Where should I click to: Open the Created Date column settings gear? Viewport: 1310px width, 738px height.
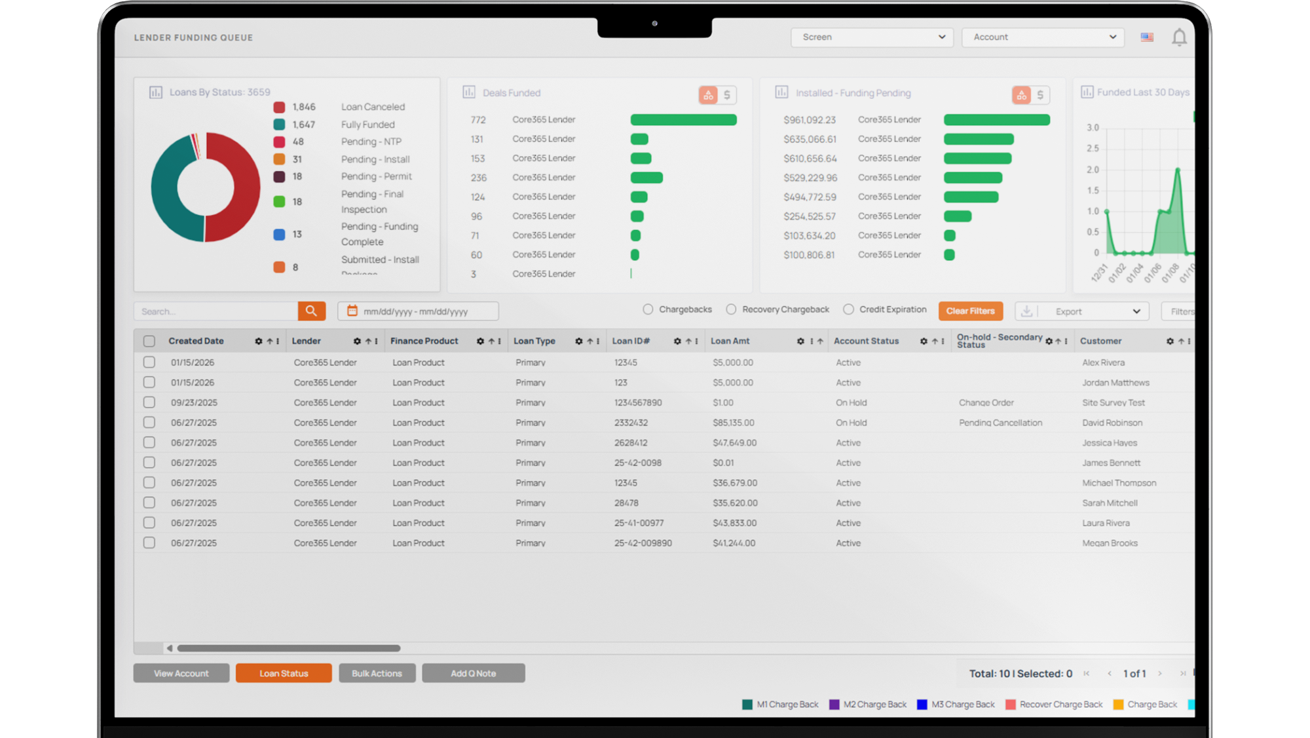259,341
